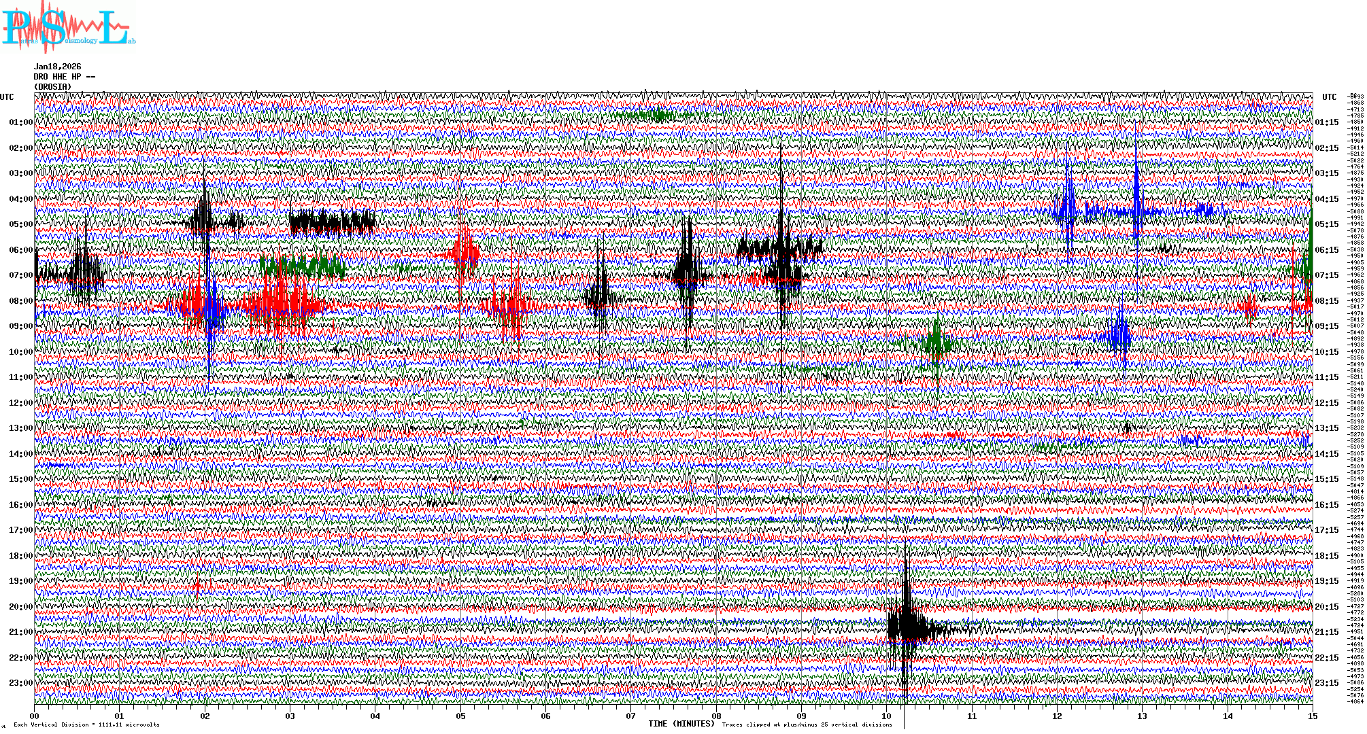Screen dimensions: 1367x734
Task: Click the 08:15 time label on right
Action: [x=1326, y=301]
